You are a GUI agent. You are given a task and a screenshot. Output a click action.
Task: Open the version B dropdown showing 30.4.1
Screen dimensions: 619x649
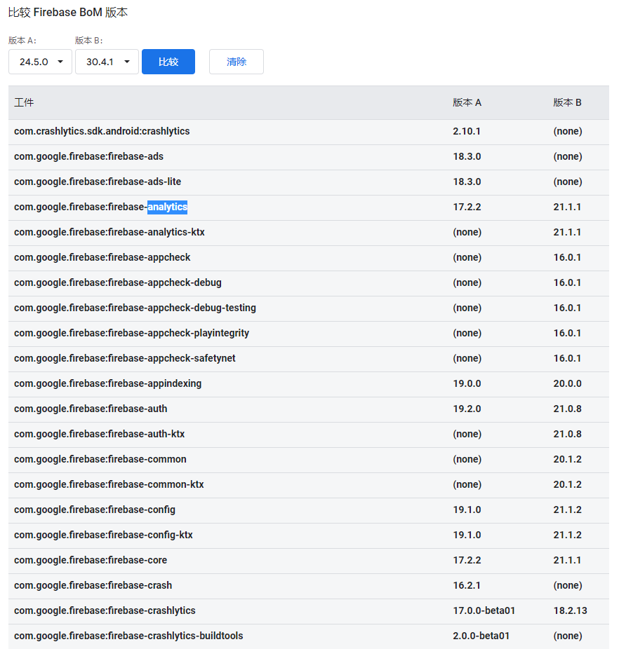107,62
